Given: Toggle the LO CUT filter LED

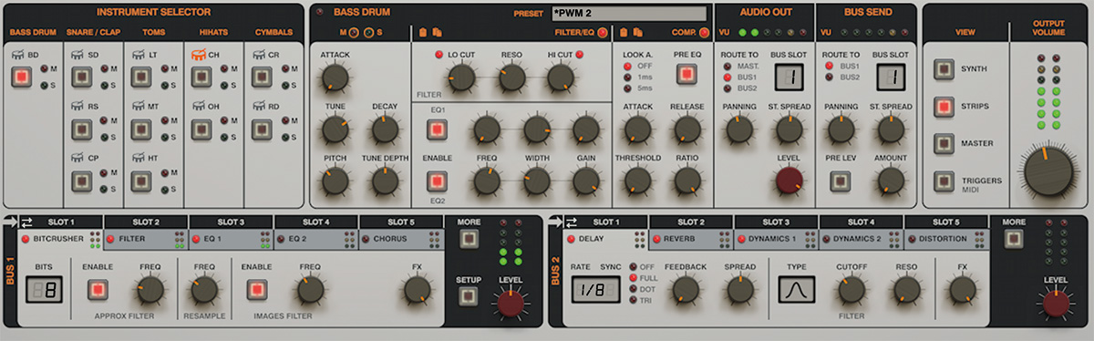Looking at the screenshot, I should point(438,55).
